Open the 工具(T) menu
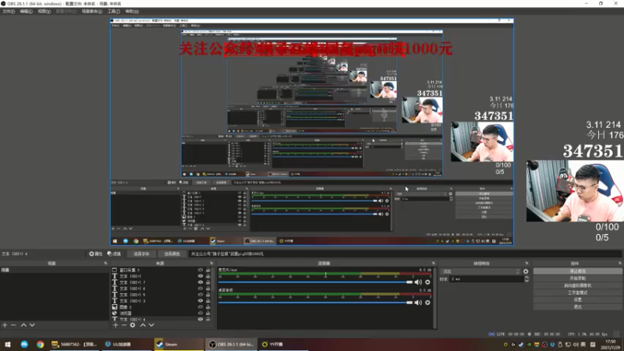This screenshot has height=351, width=624. pos(113,11)
